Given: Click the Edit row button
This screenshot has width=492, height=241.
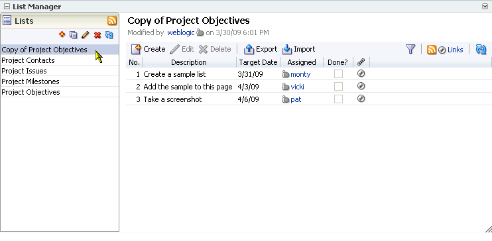Looking at the screenshot, I should [x=182, y=49].
